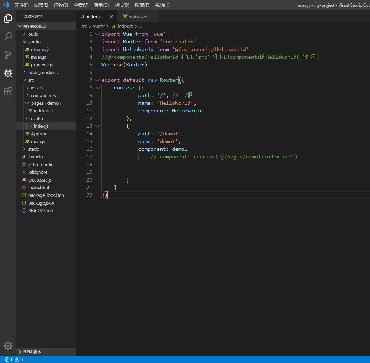Open the Debug view bug icon
This screenshot has width=370, height=363.
8,73
